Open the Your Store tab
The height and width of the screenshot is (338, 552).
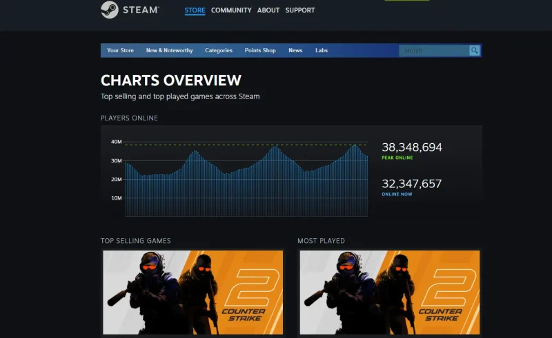pyautogui.click(x=120, y=50)
